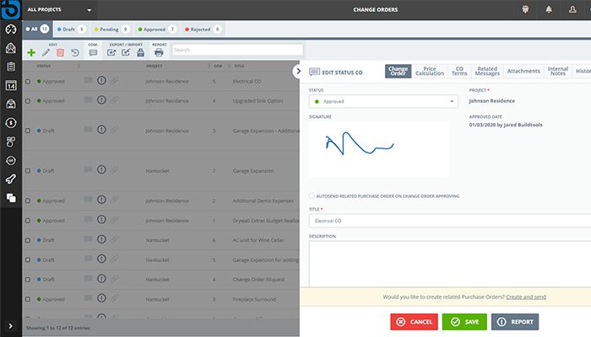Click the printer report icon
The width and height of the screenshot is (591, 337).
pyautogui.click(x=159, y=52)
